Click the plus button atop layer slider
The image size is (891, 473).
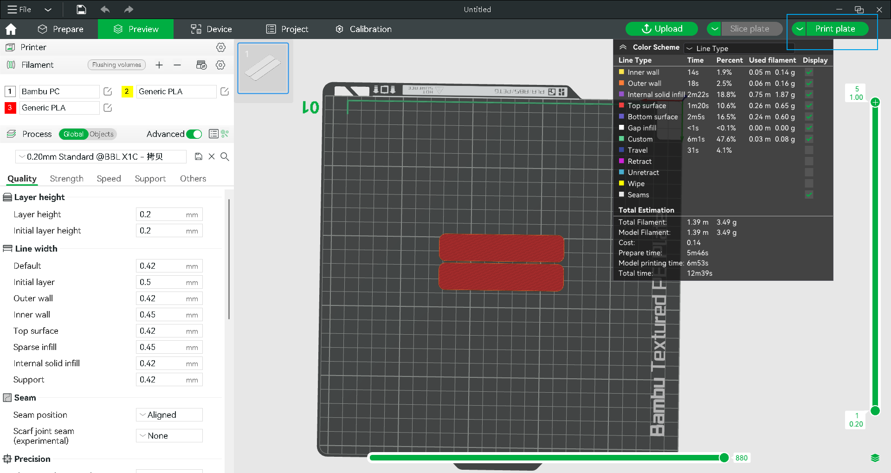click(x=875, y=102)
